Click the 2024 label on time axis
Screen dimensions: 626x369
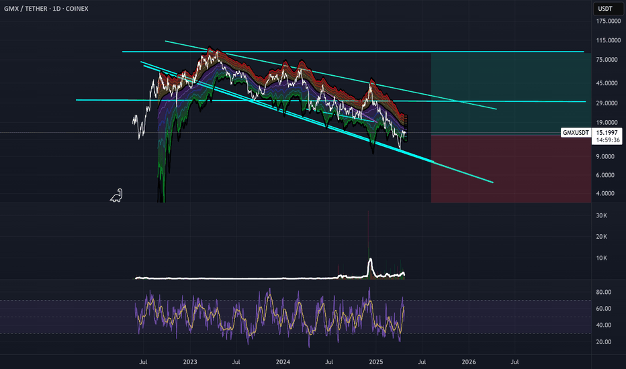pos(283,362)
